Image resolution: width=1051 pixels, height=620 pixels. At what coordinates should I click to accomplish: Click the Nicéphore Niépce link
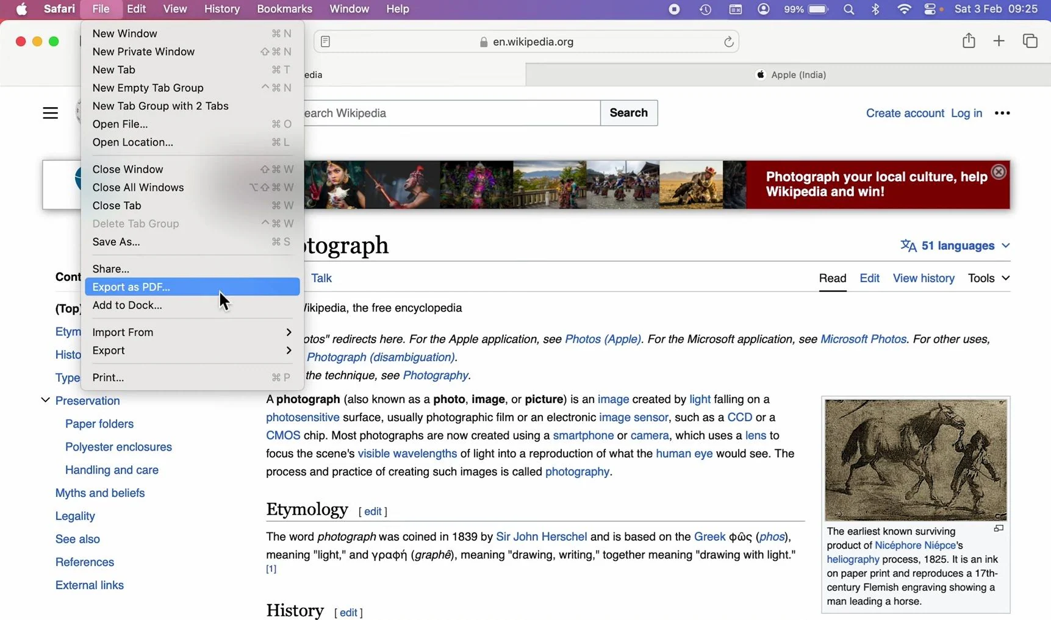(x=915, y=545)
